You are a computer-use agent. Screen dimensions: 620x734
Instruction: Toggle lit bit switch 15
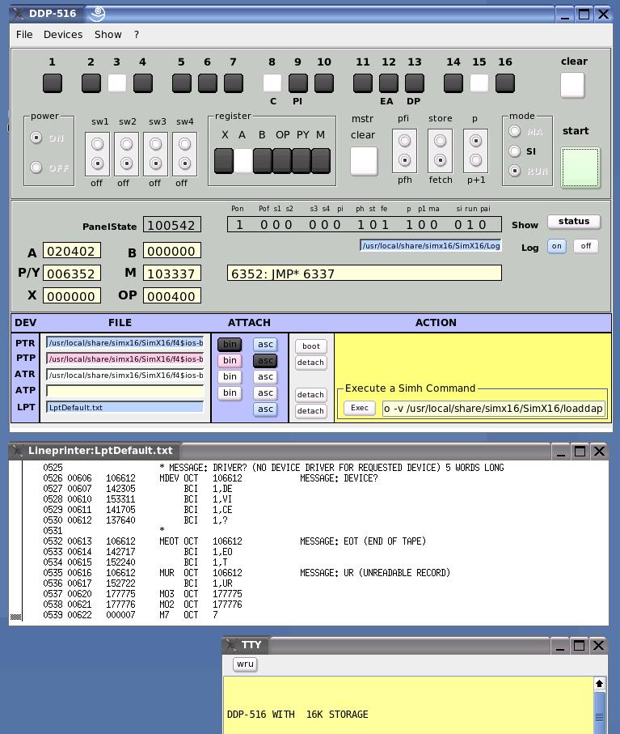coord(479,83)
